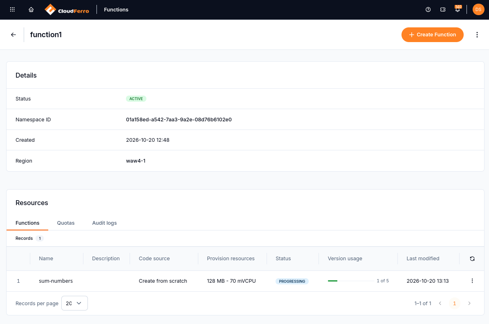Viewport: 489px width, 324px height.
Task: Switch to the Audit logs tab
Action: click(105, 223)
